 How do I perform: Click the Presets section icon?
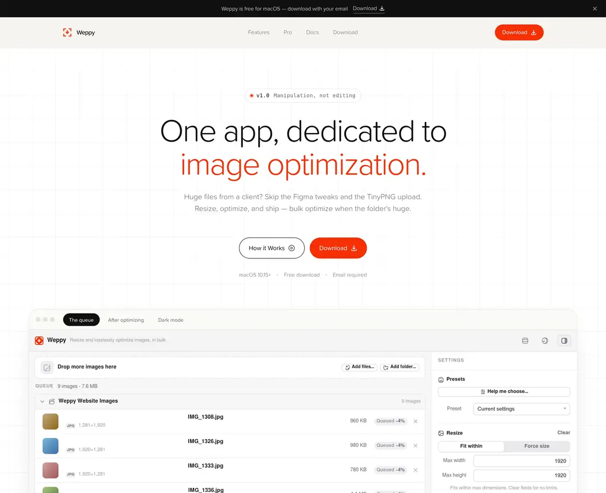(441, 380)
